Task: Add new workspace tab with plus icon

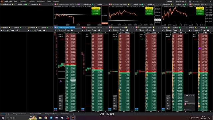Action: click(73, 114)
